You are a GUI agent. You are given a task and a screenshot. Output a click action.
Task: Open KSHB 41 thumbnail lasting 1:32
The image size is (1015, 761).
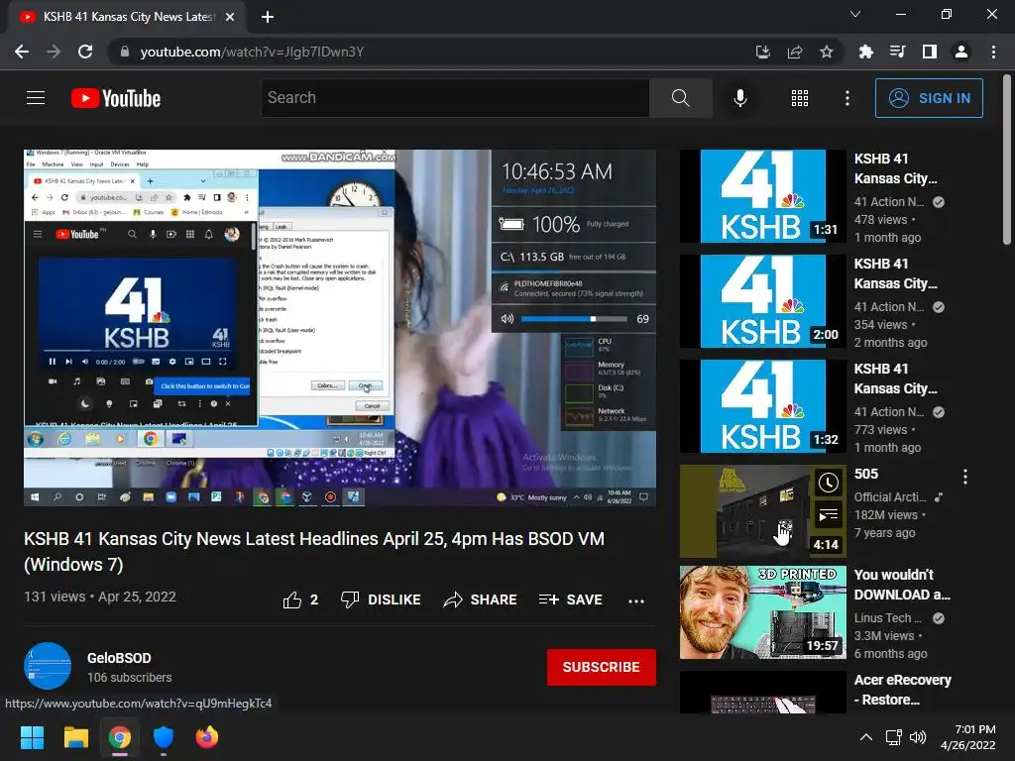762,405
